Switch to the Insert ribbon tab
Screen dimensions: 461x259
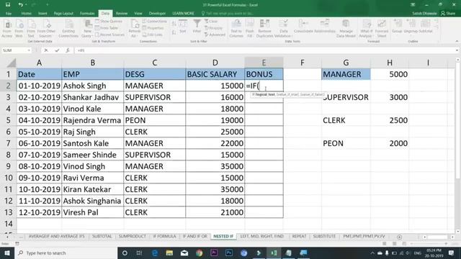coord(42,14)
